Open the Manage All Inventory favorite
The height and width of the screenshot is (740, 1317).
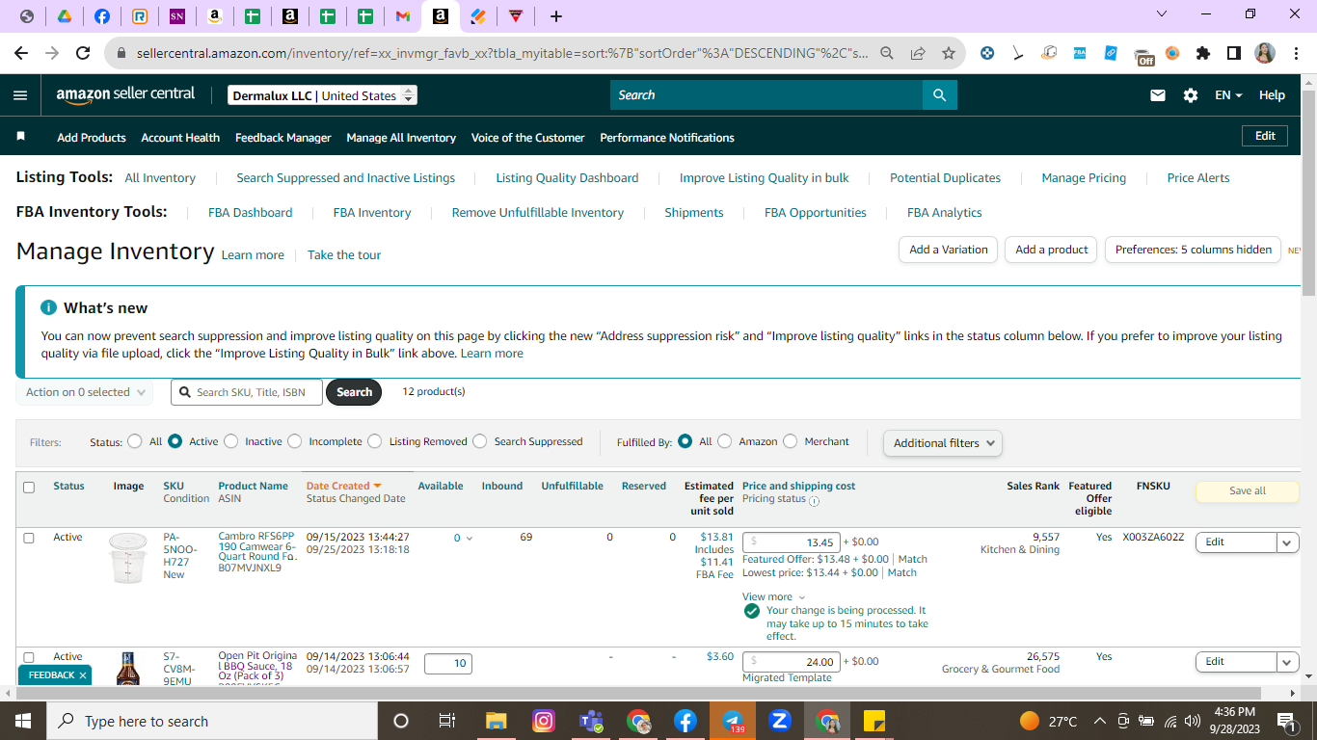(x=401, y=138)
